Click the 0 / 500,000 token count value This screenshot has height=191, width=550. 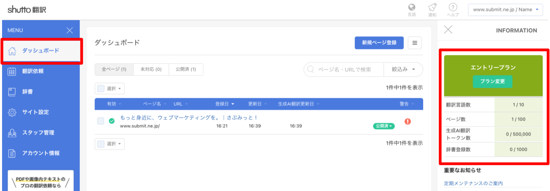coord(518,134)
